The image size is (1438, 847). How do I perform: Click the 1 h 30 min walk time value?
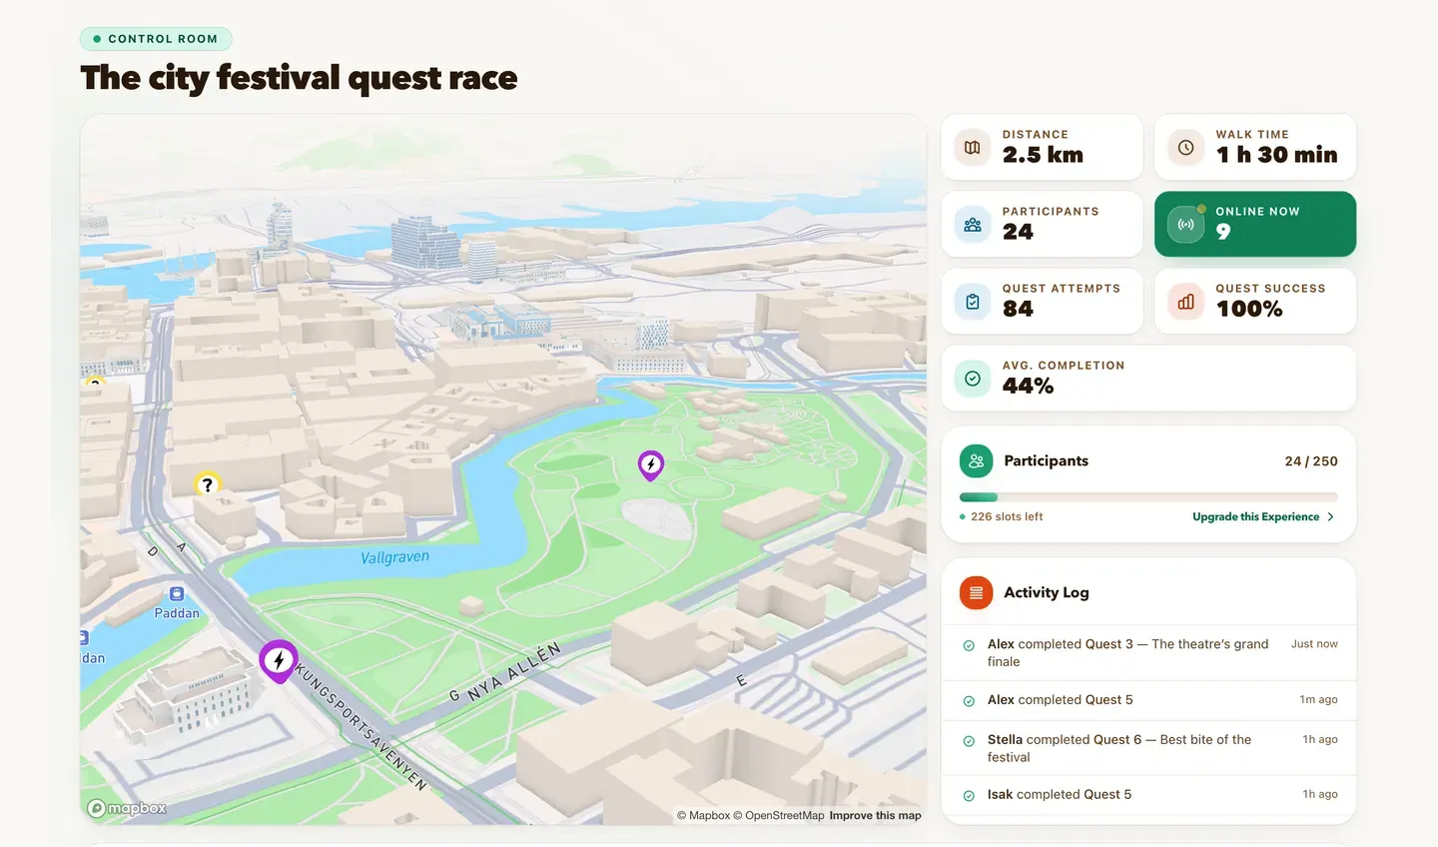click(x=1276, y=155)
